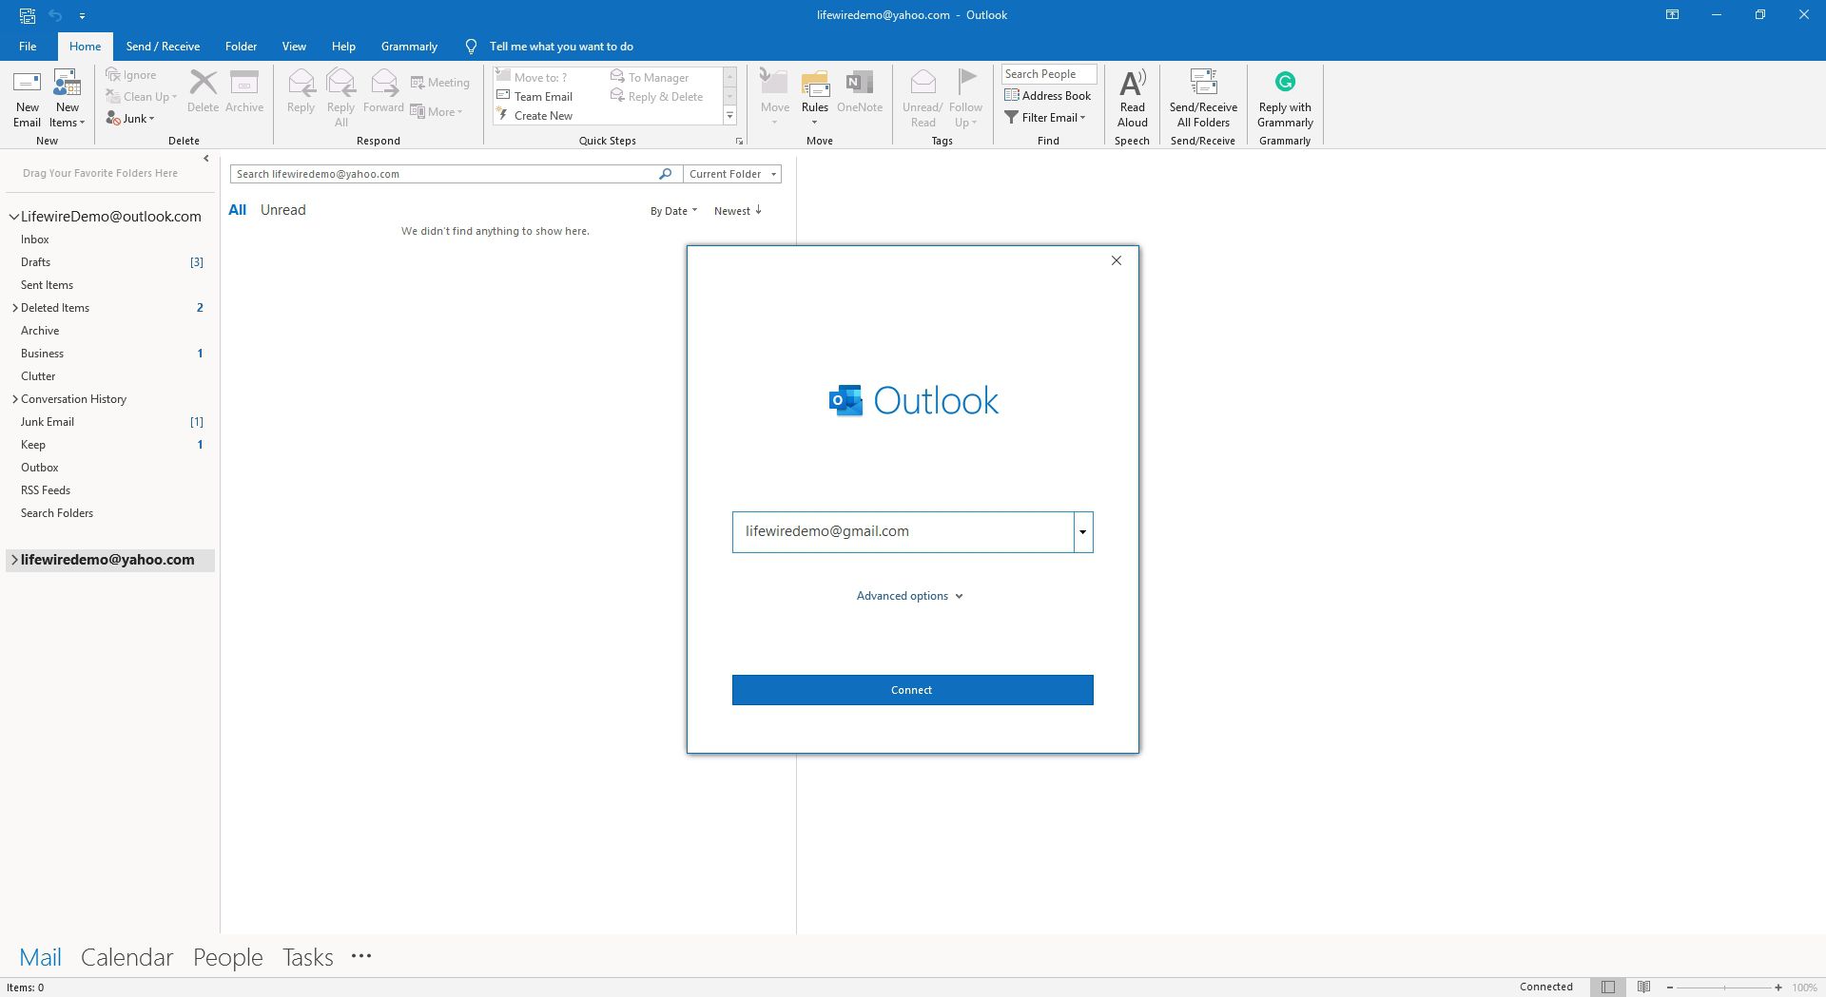Click the zoom in plus button
Screen dimensions: 1826x997
click(1778, 987)
